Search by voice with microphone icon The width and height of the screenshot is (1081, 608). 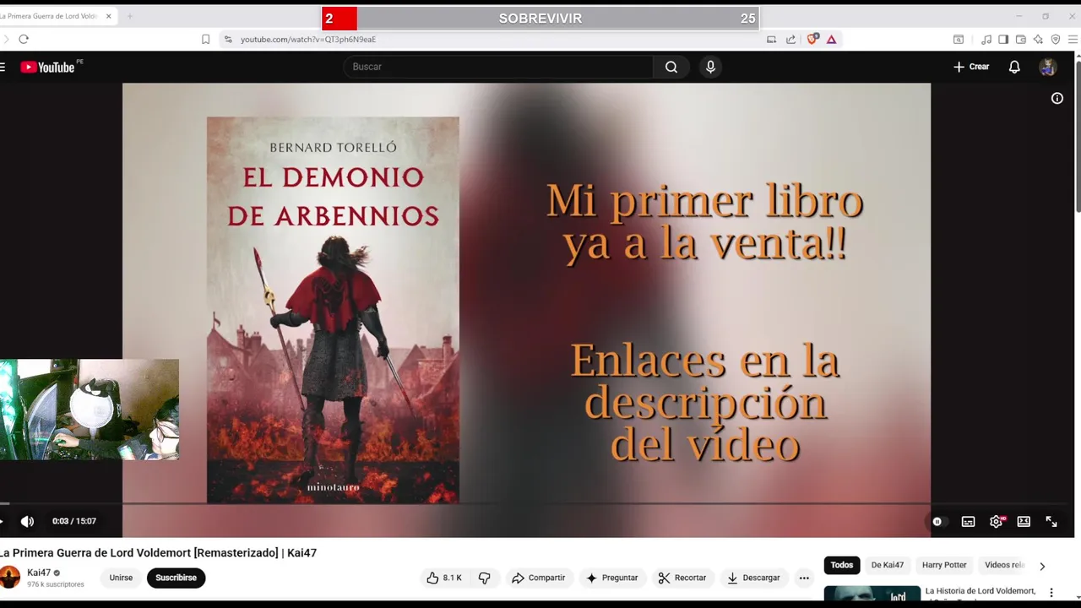pos(710,67)
